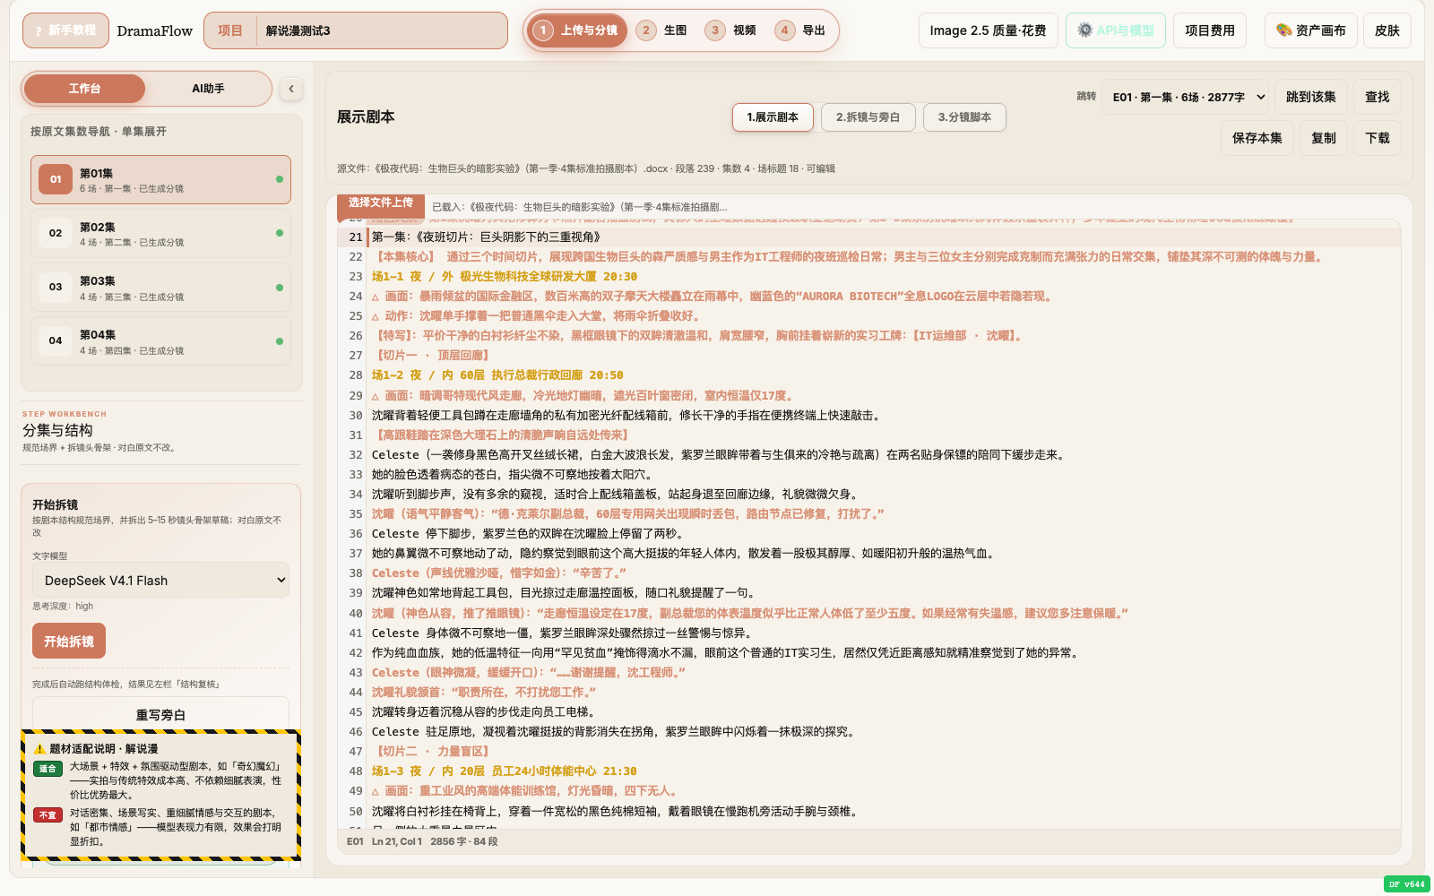The height and width of the screenshot is (896, 1434).
Task: Click the green 适合 tag
Action: click(48, 769)
